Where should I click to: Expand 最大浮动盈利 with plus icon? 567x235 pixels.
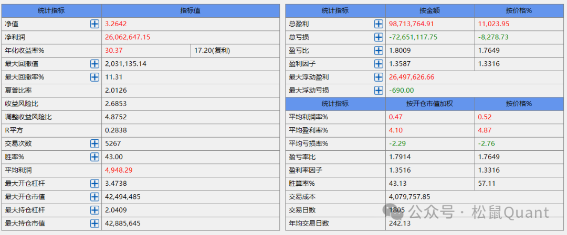pyautogui.click(x=379, y=77)
